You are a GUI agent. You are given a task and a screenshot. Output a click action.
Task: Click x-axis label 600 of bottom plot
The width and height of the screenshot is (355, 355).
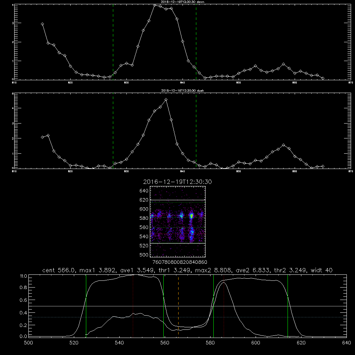point(256,343)
